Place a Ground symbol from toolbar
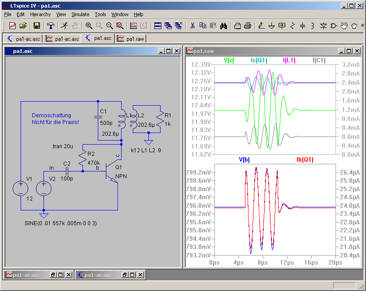 click(271, 26)
